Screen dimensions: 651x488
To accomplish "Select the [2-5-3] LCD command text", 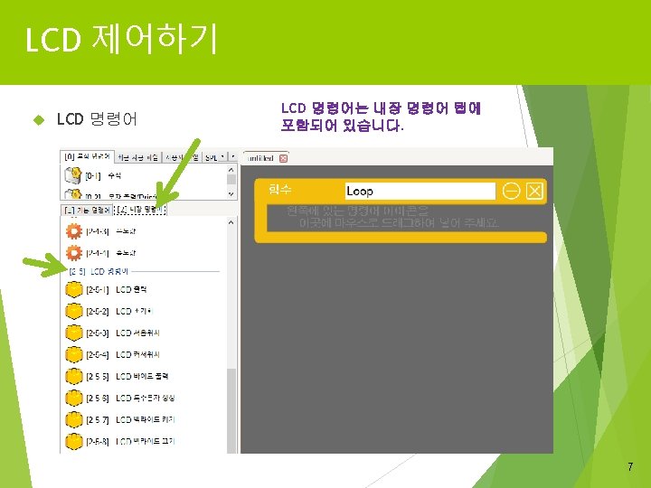I will [123, 333].
